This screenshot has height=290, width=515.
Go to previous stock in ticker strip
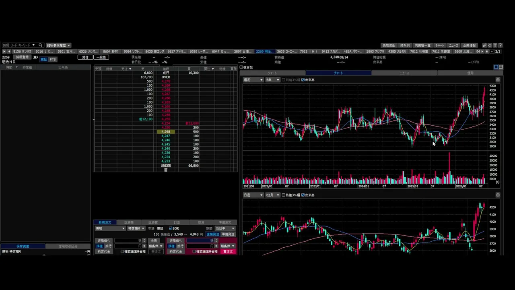tap(9, 52)
